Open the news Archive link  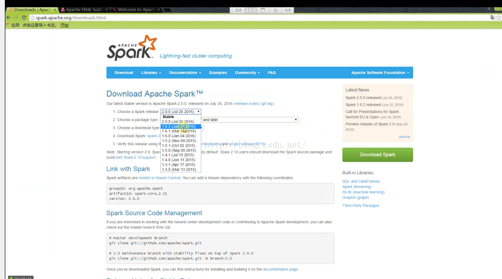[404, 137]
